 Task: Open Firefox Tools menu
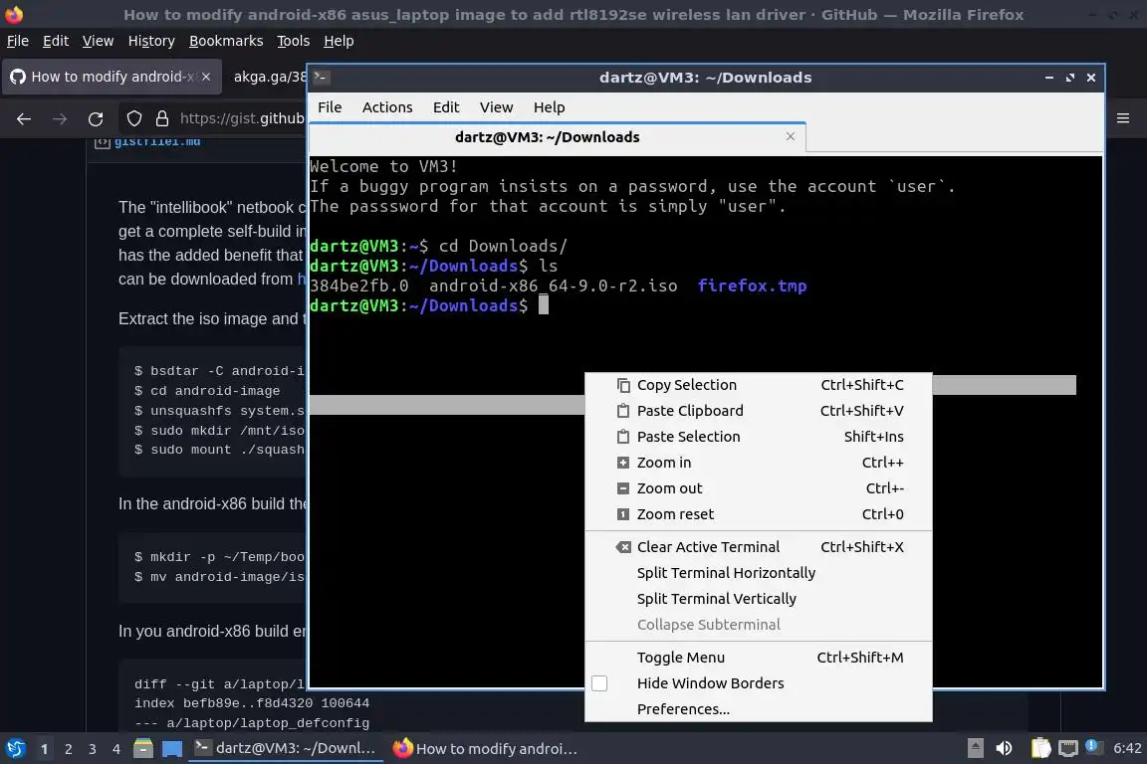tap(294, 41)
